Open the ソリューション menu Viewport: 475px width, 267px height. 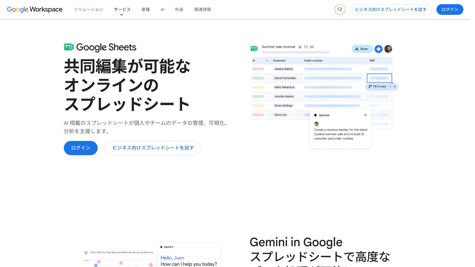coord(88,9)
